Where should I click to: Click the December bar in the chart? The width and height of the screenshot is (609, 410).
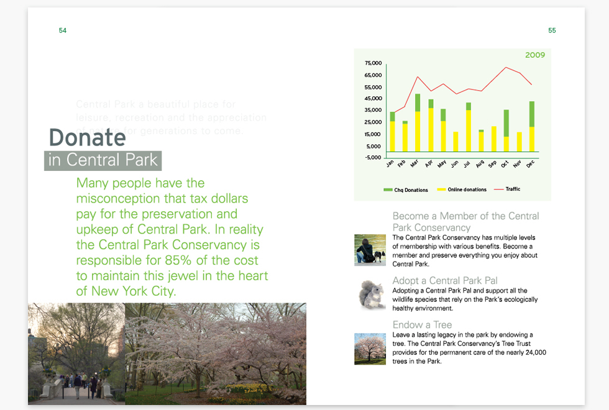pyautogui.click(x=531, y=127)
